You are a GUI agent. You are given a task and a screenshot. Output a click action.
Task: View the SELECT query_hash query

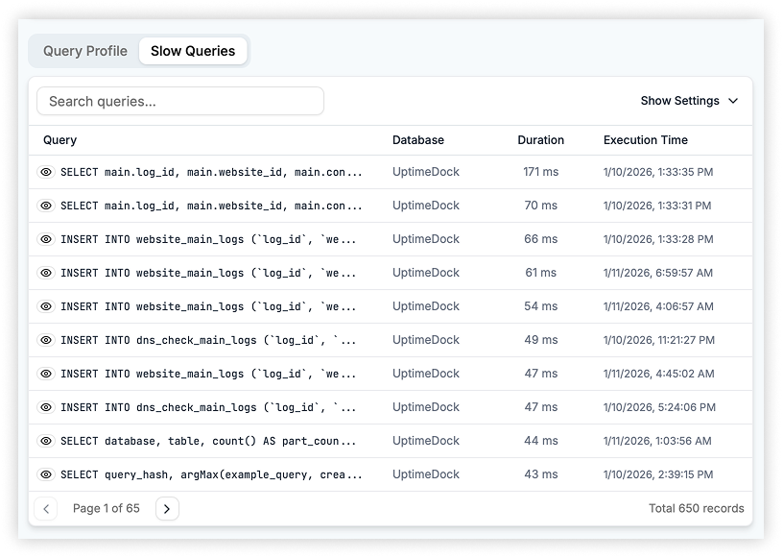pos(45,474)
